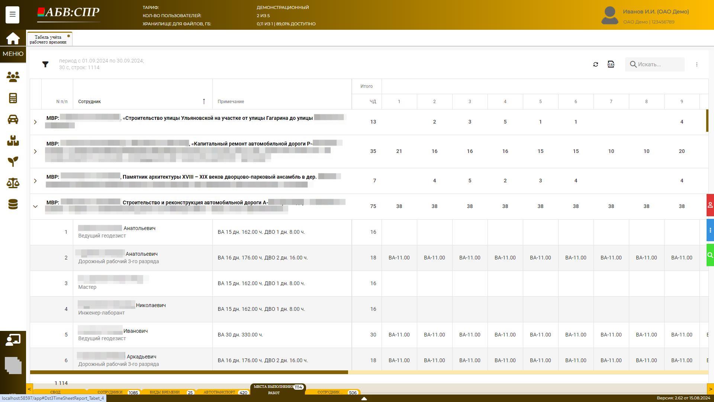Expand the Строительство улицы Ульяновской group row
Image resolution: width=714 pixels, height=402 pixels.
point(35,122)
